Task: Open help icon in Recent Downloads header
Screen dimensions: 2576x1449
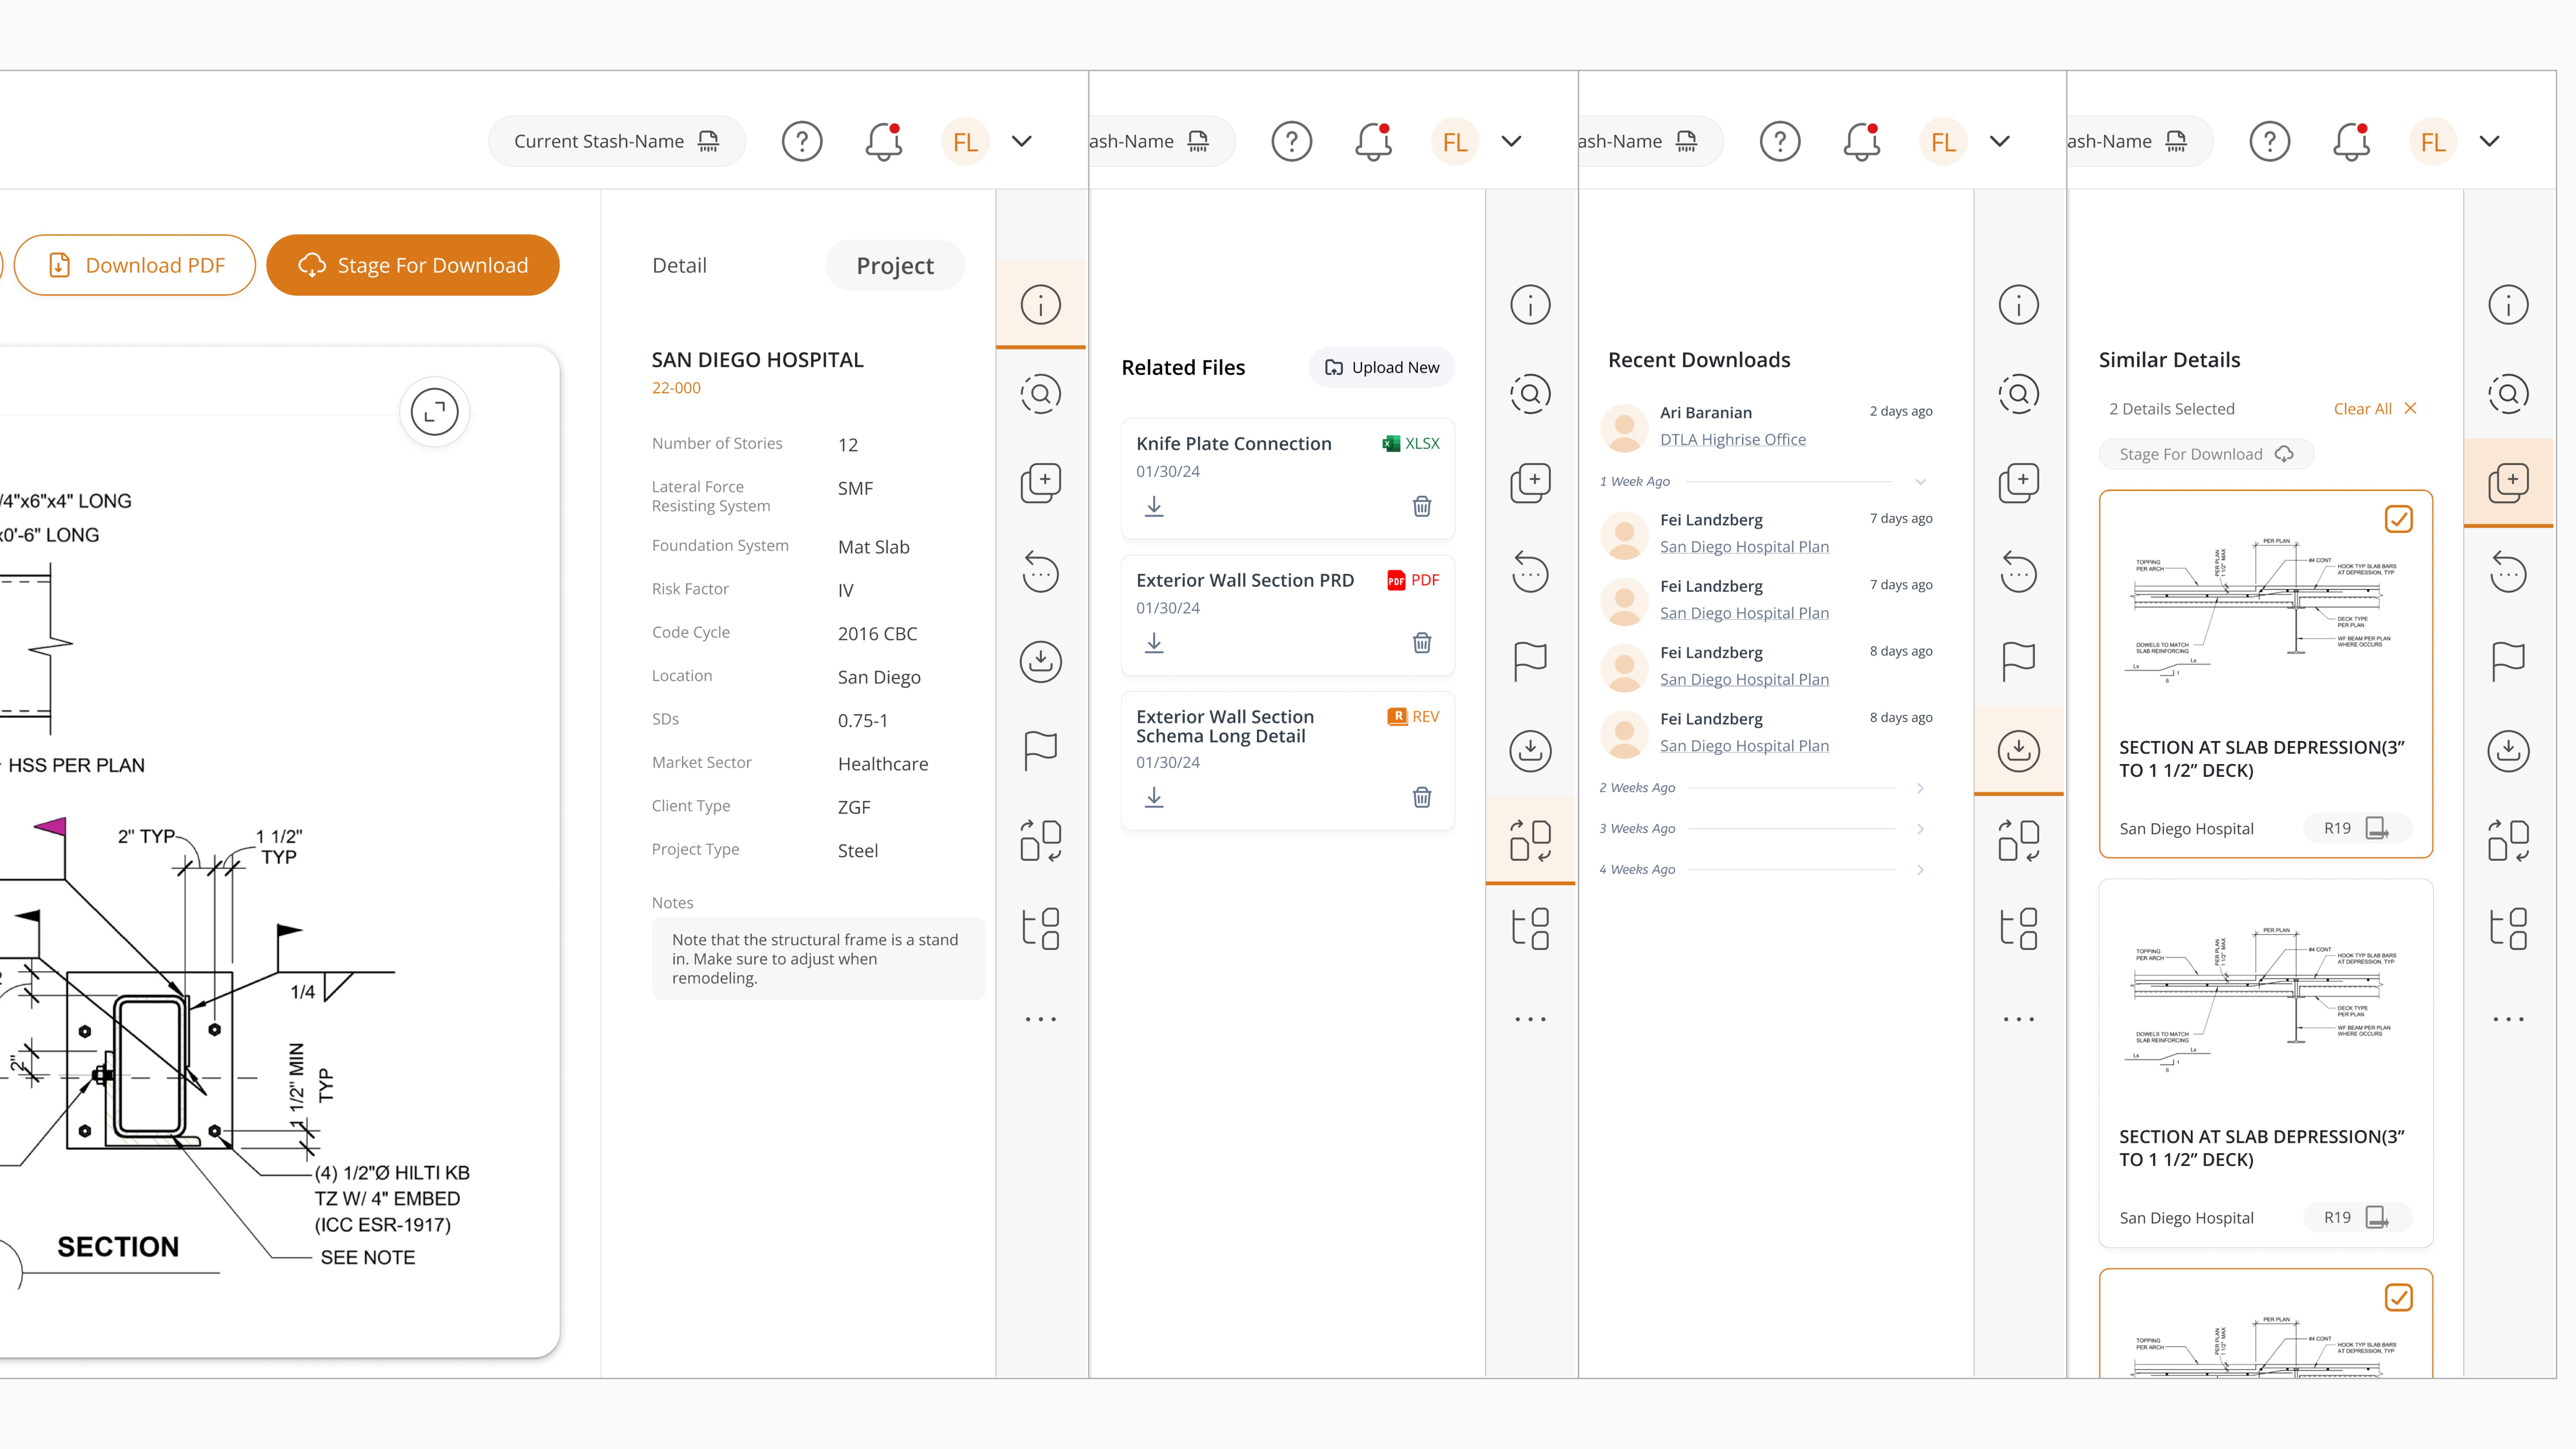Action: [1780, 141]
